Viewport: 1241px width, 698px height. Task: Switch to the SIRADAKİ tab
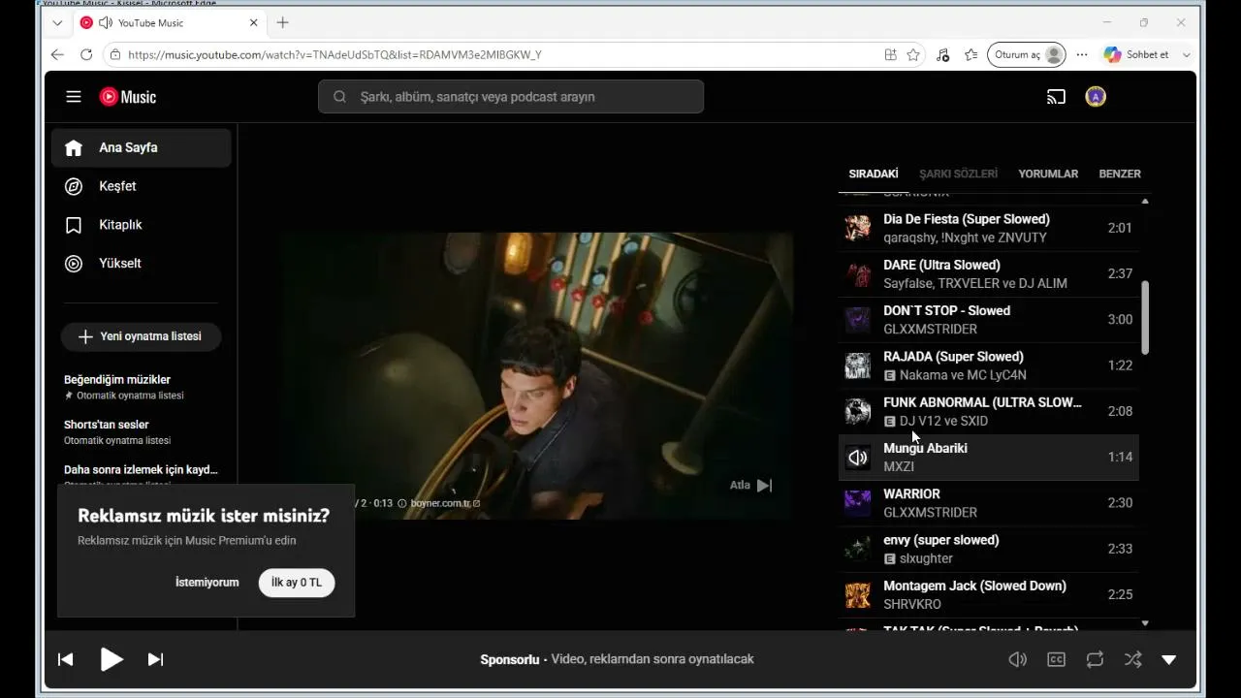pos(874,174)
